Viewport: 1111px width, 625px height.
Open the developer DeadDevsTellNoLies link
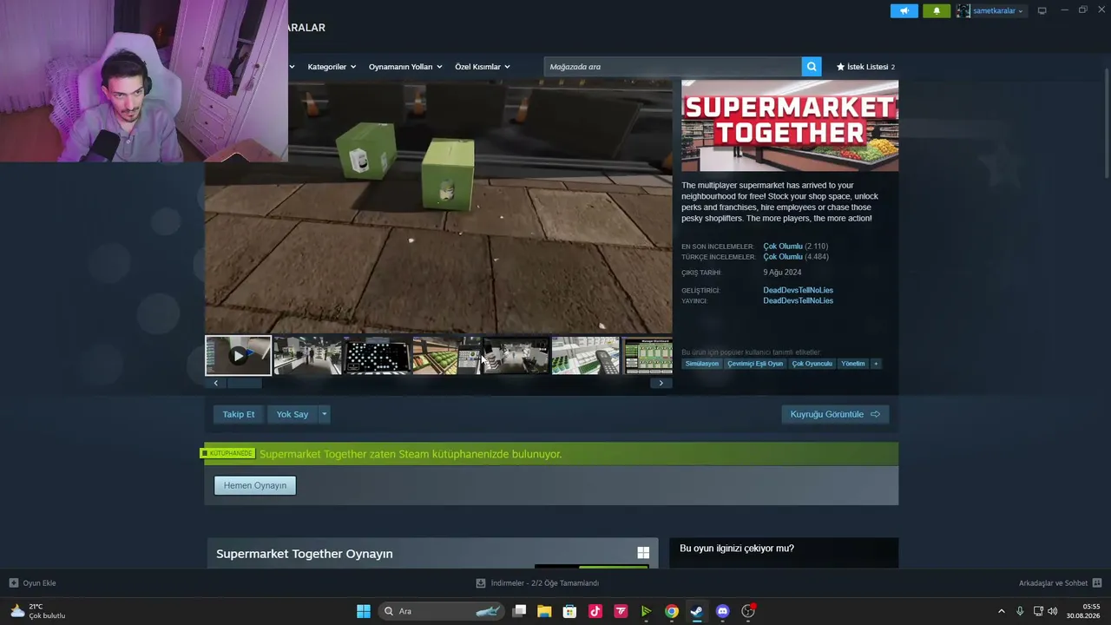[x=799, y=290]
